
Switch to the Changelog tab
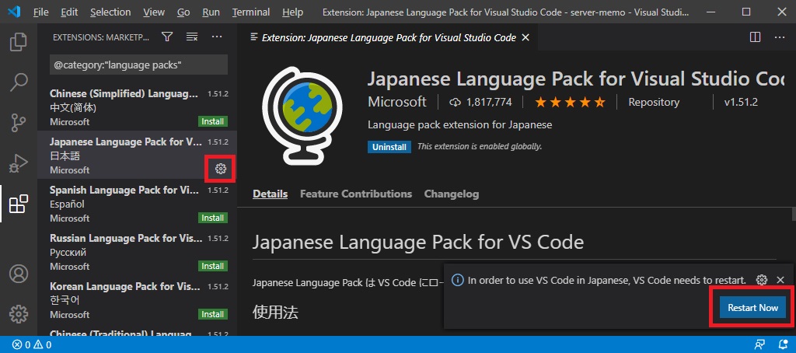pyautogui.click(x=452, y=194)
